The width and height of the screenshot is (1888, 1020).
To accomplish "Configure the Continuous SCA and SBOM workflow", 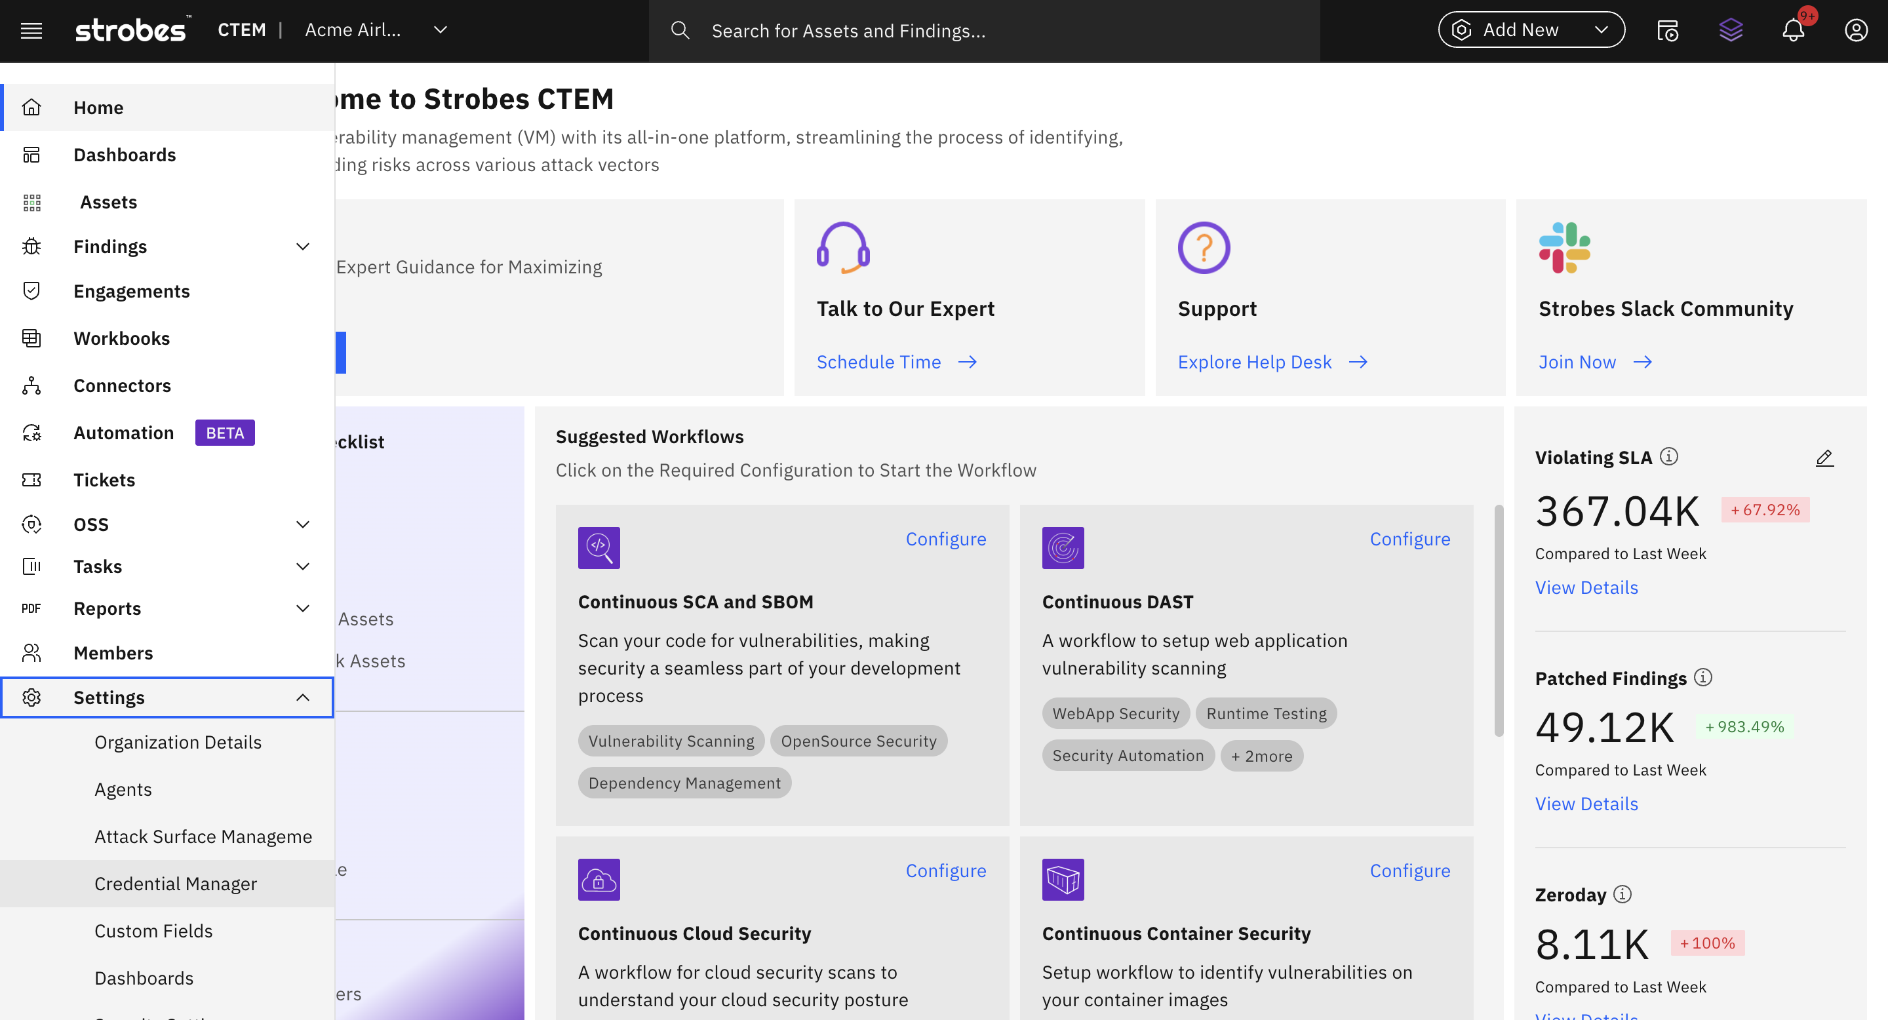I will [945, 539].
